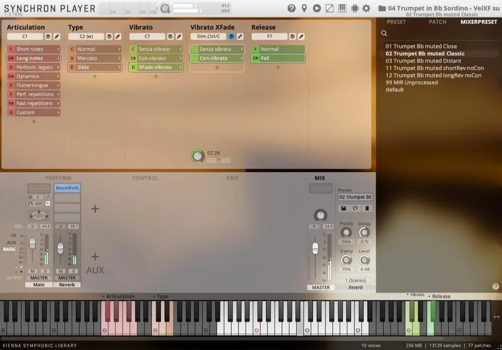Open the Preset field in Mix panel
This screenshot has height=350, width=502.
pos(355,197)
